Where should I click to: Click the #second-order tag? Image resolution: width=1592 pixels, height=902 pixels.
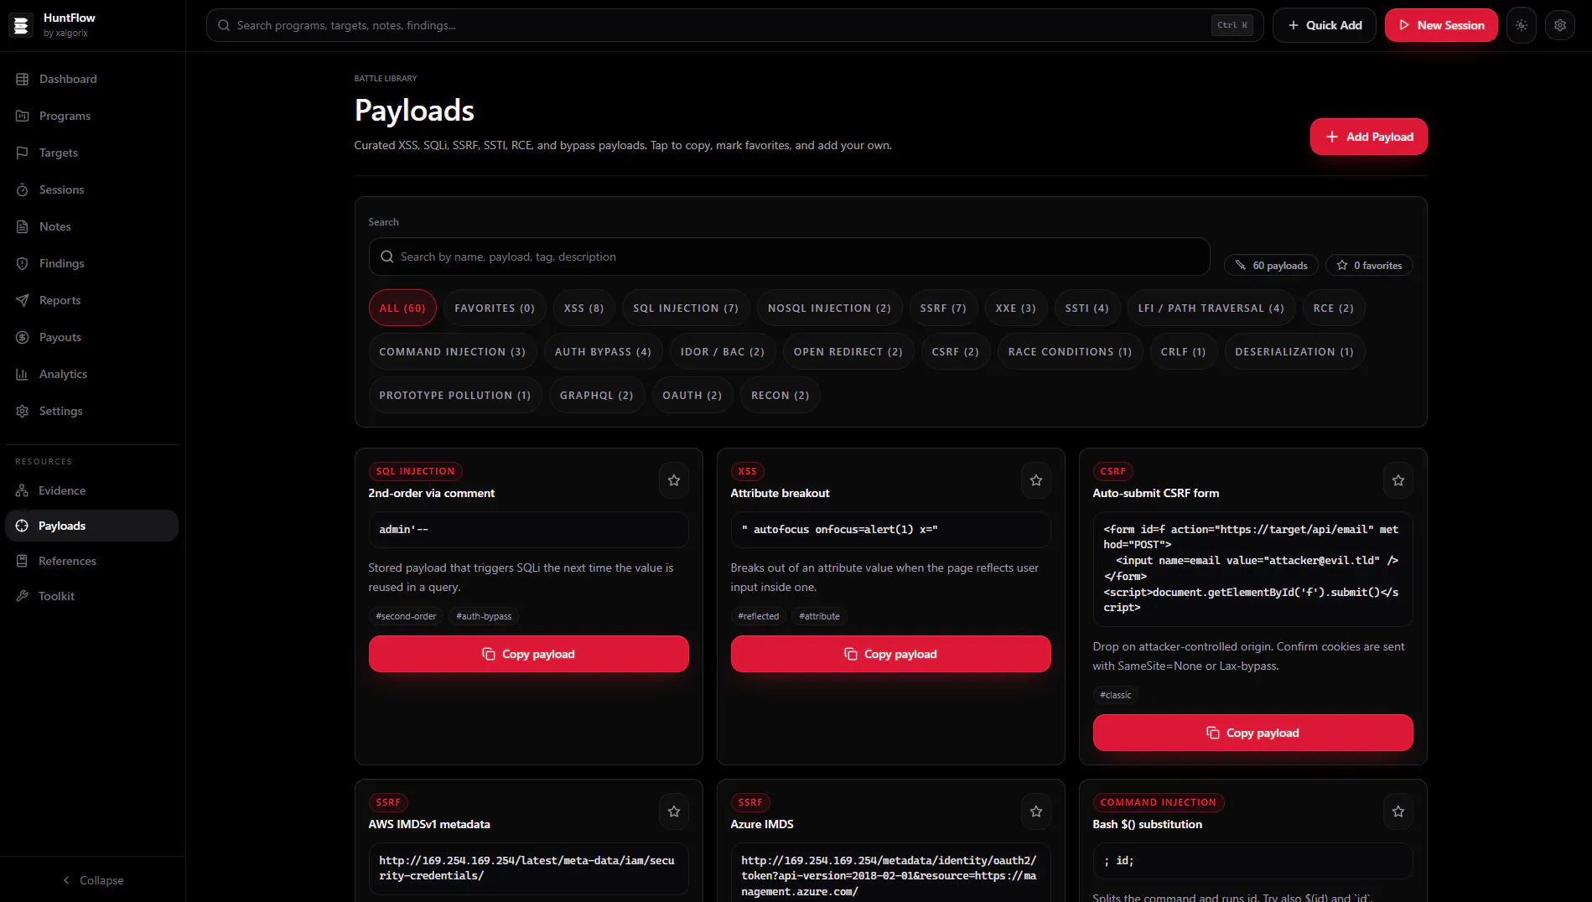pos(406,616)
